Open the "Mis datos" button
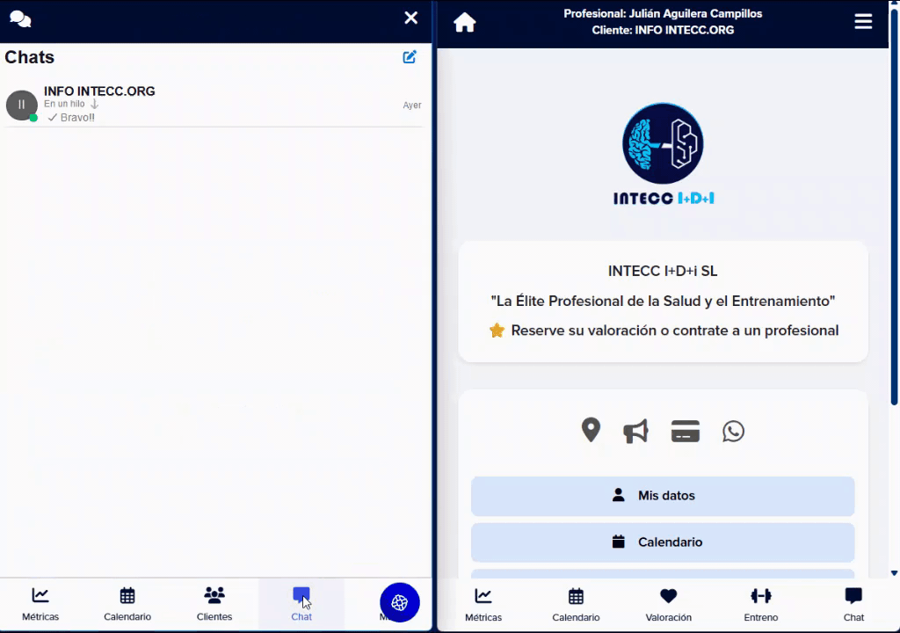This screenshot has height=633, width=900. tap(663, 497)
